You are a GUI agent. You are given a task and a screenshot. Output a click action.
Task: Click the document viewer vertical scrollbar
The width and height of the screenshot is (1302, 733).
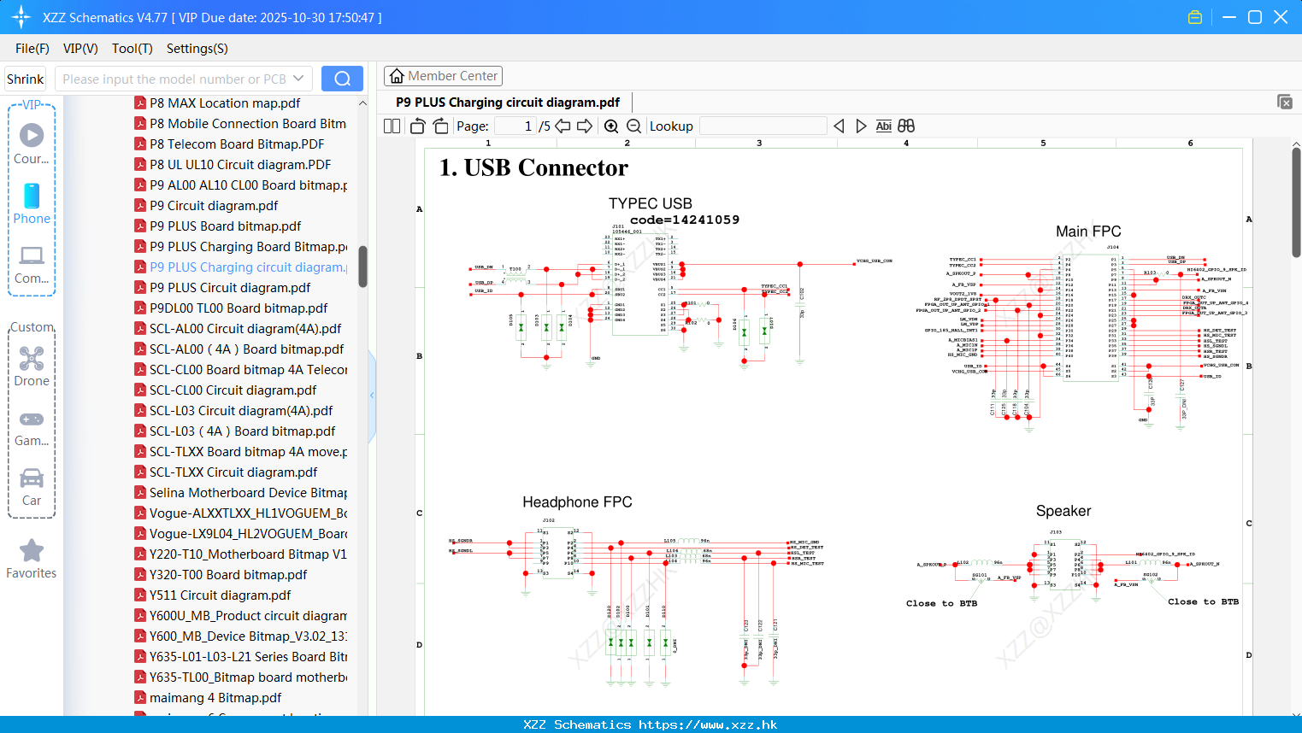coord(1296,202)
